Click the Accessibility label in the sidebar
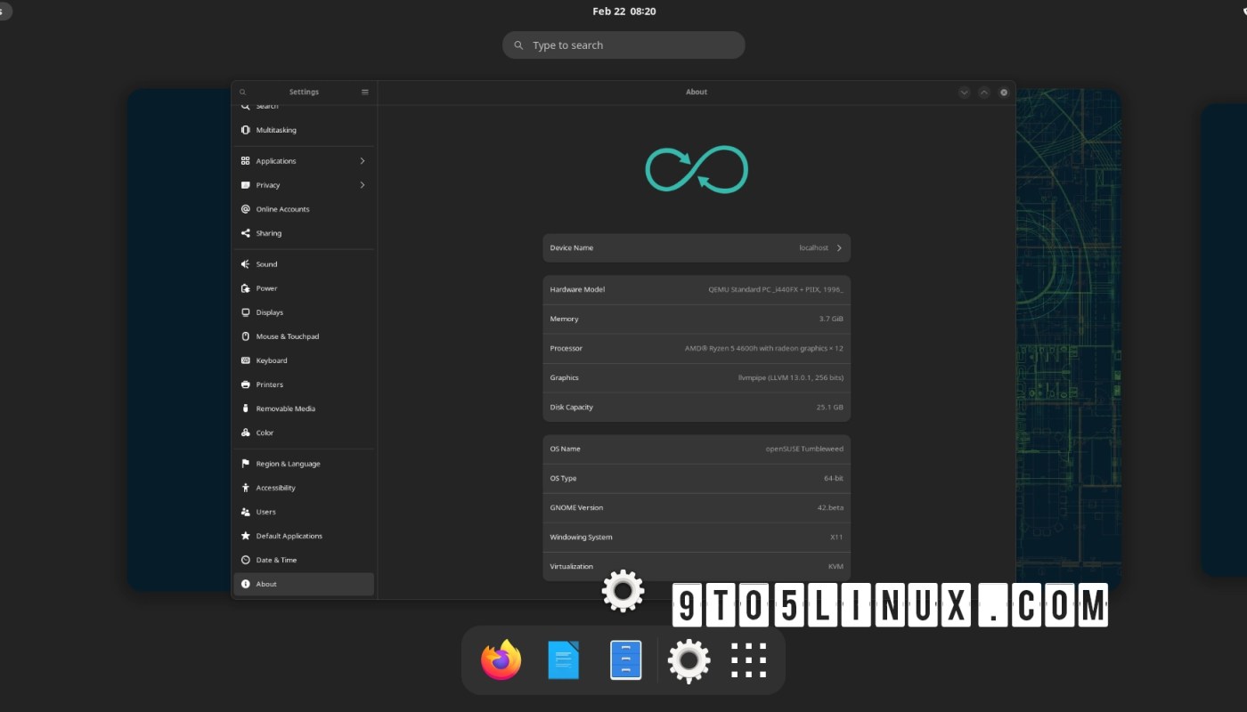Viewport: 1247px width, 712px height. click(275, 488)
